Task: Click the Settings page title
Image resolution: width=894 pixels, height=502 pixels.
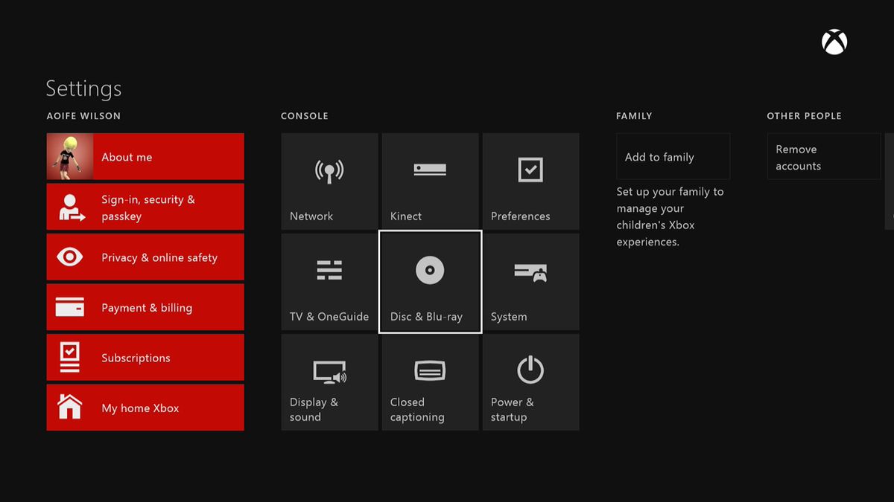Action: [83, 89]
